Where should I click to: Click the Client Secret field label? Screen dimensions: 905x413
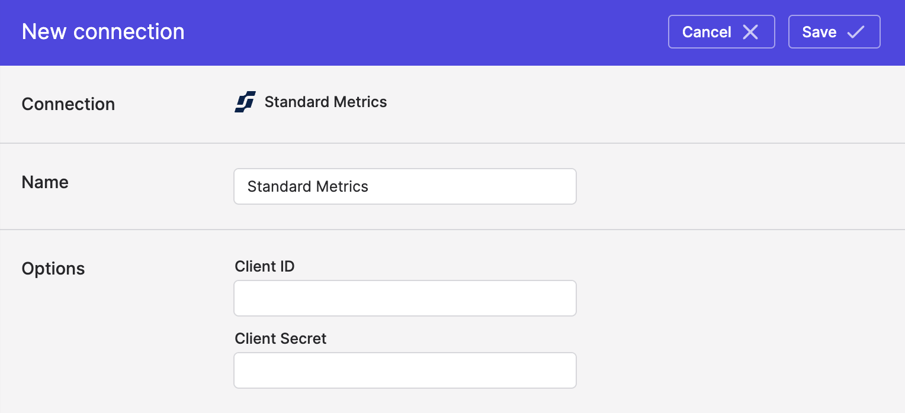pos(281,339)
